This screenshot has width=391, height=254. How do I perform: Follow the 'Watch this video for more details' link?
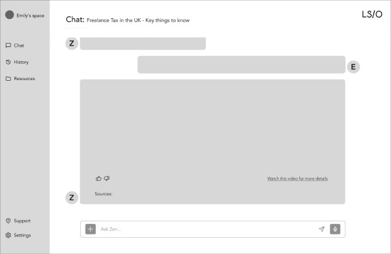point(297,178)
